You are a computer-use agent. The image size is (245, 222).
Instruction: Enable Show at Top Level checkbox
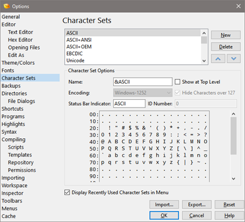coord(178,82)
